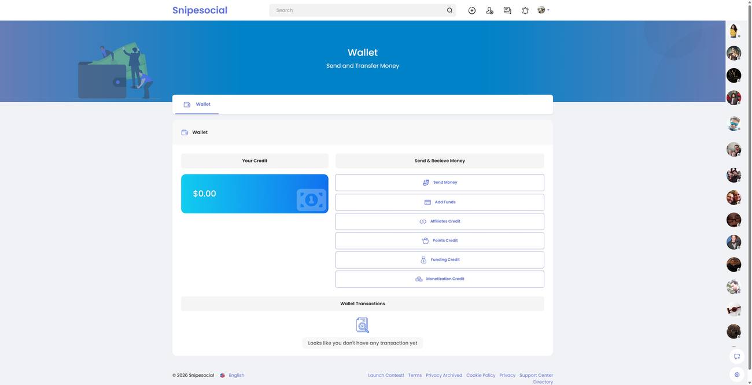Open user avatar dropdown menu
Image resolution: width=752 pixels, height=385 pixels.
click(543, 10)
